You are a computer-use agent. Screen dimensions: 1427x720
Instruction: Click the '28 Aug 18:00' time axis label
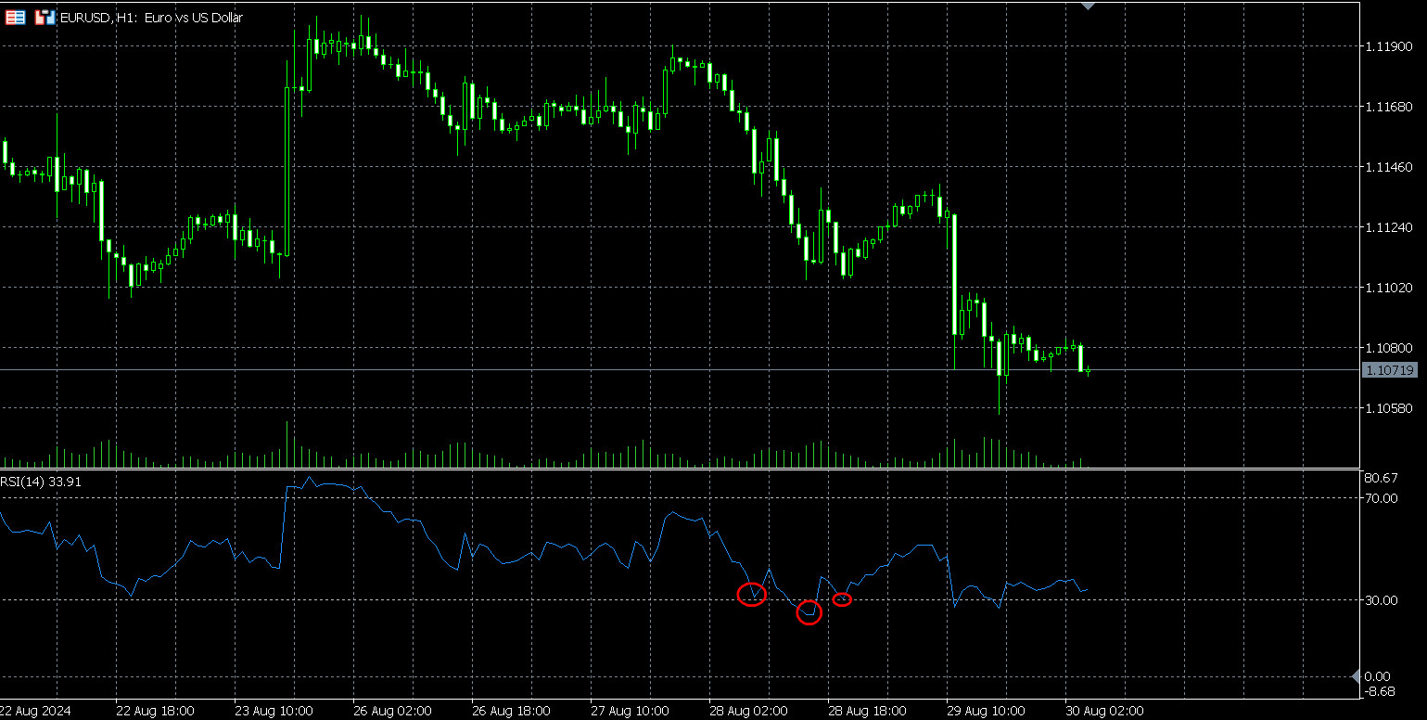[x=867, y=711]
